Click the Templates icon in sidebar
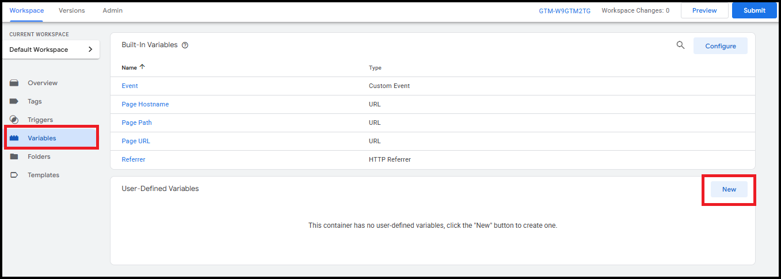 pos(14,175)
